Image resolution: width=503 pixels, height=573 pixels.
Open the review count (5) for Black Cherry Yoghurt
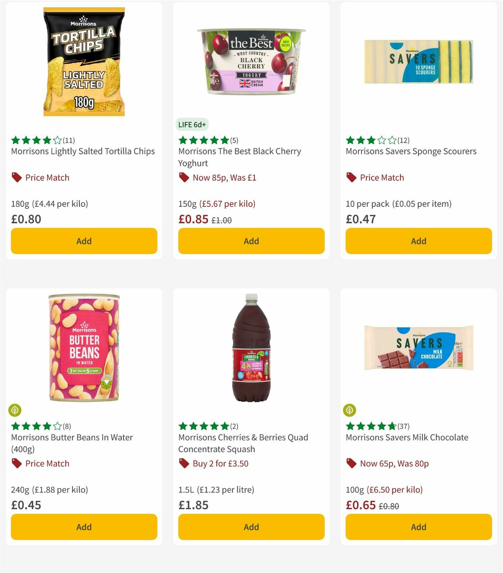tap(234, 141)
